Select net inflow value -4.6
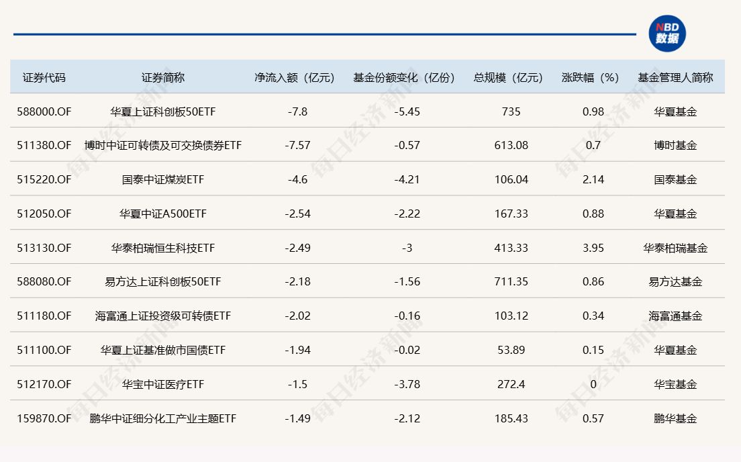The height and width of the screenshot is (462, 741). pos(298,180)
